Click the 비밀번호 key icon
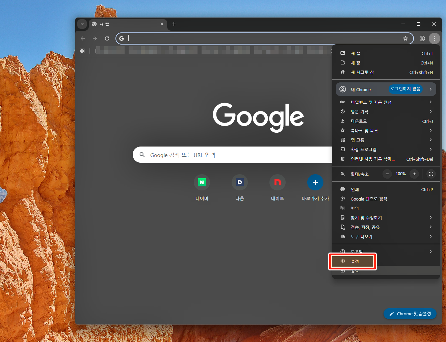Screen dimensions: 446x342 (343, 102)
